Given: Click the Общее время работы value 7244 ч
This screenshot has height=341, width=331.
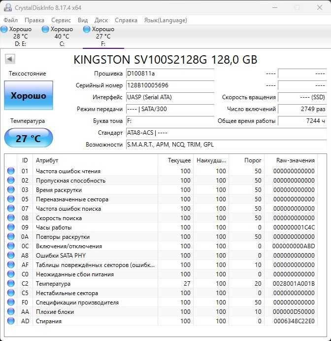Looking at the screenshot, I should coord(302,121).
